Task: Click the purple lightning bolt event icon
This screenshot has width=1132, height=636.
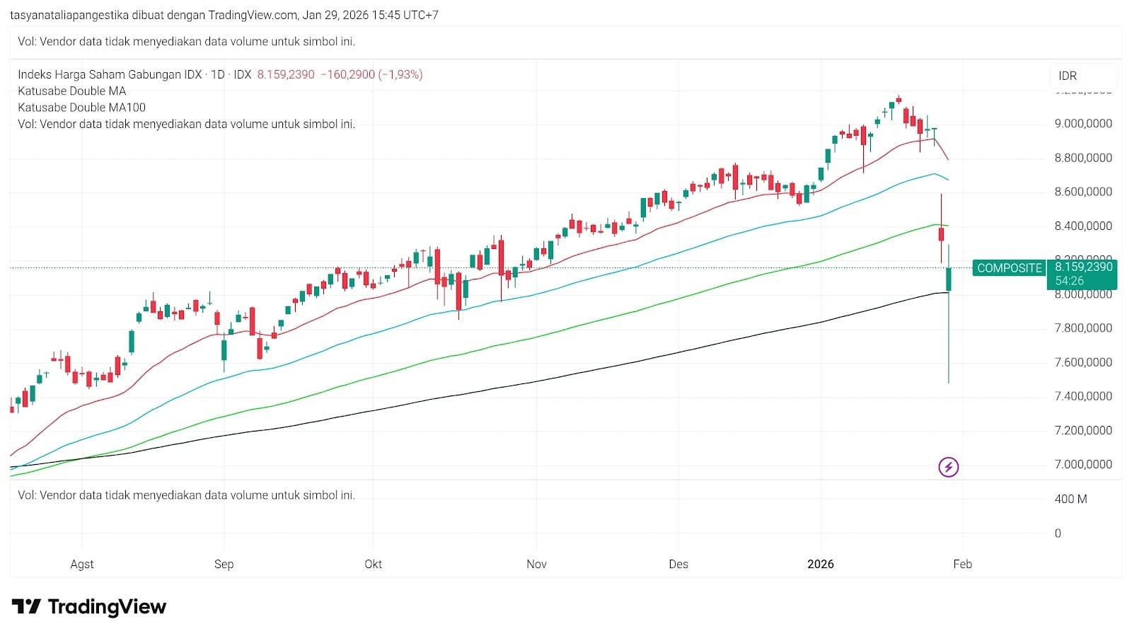Action: point(948,467)
